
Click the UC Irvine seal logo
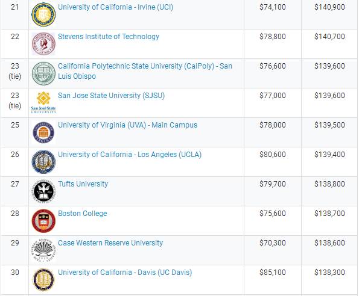click(x=43, y=14)
